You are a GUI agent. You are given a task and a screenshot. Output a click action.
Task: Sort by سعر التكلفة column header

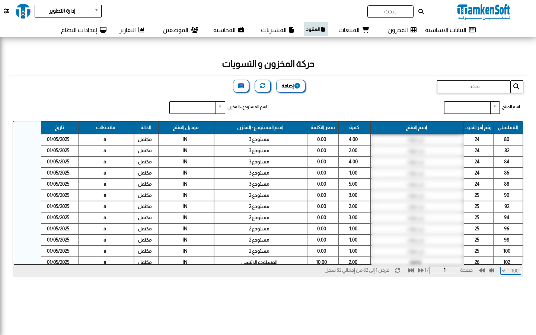(323, 128)
